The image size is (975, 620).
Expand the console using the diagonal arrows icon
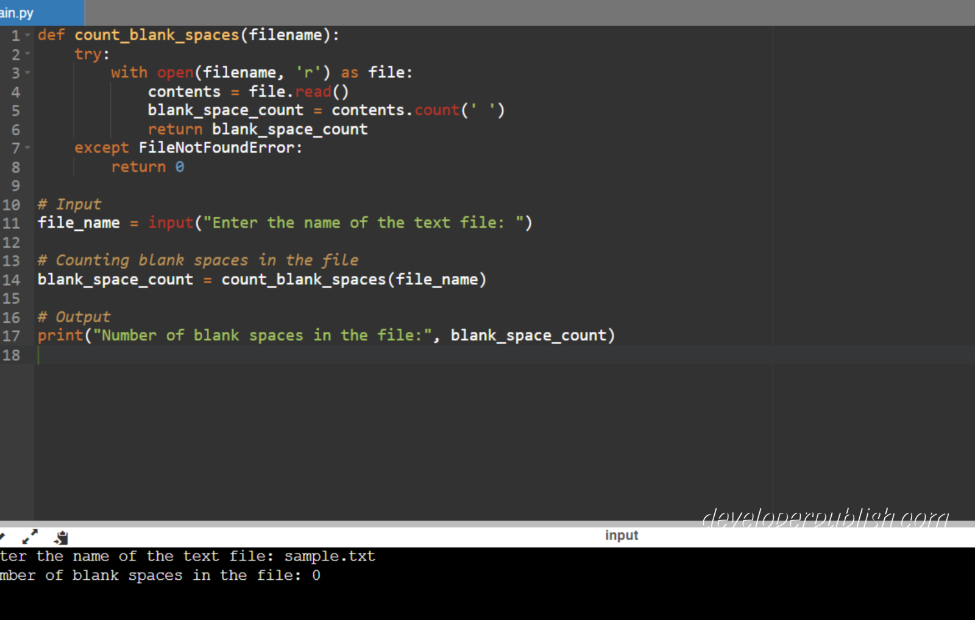click(x=29, y=537)
